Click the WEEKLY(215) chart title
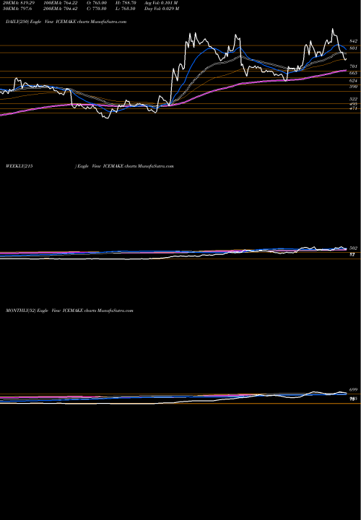The width and height of the screenshot is (361, 520). point(90,166)
